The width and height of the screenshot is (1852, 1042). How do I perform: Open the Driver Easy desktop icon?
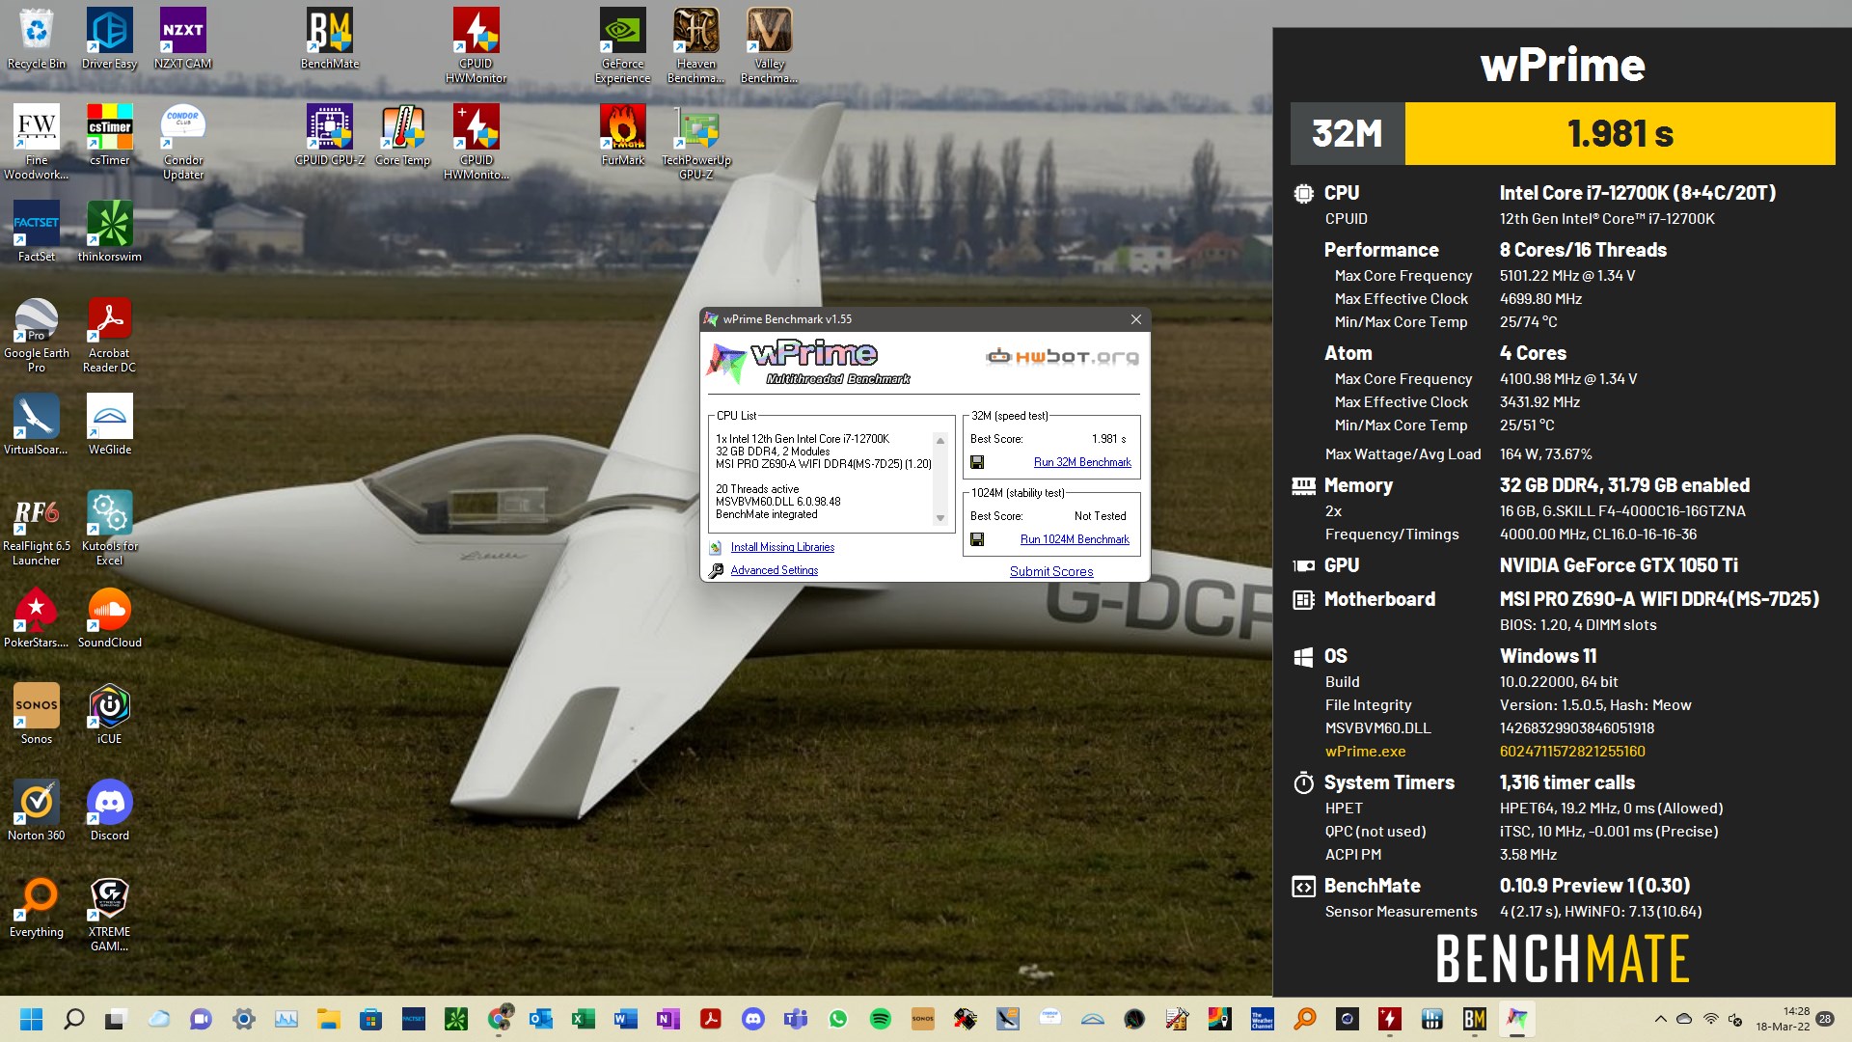(110, 39)
